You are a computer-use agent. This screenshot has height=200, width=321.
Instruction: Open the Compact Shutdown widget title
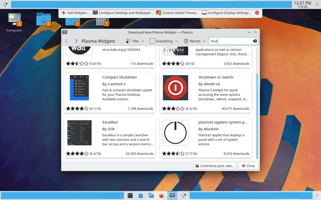pyautogui.click(x=119, y=77)
